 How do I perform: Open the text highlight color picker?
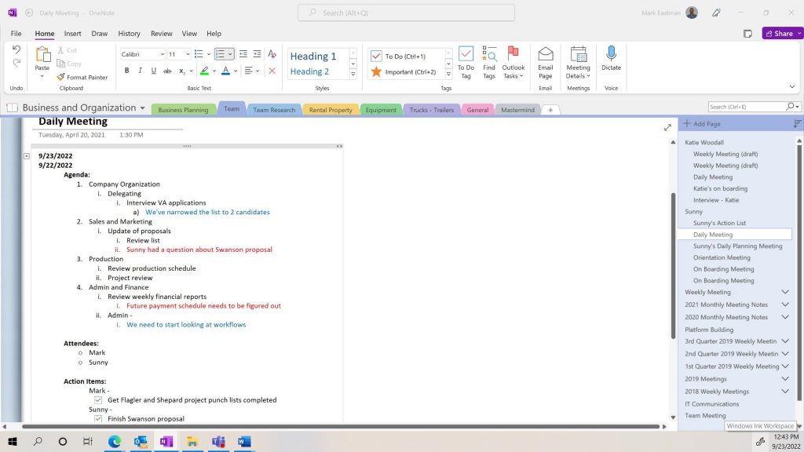[214, 71]
